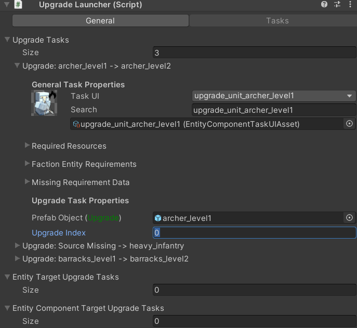Click the Upgrade Launcher (Script) title
This screenshot has height=328, width=357.
pos(90,5)
